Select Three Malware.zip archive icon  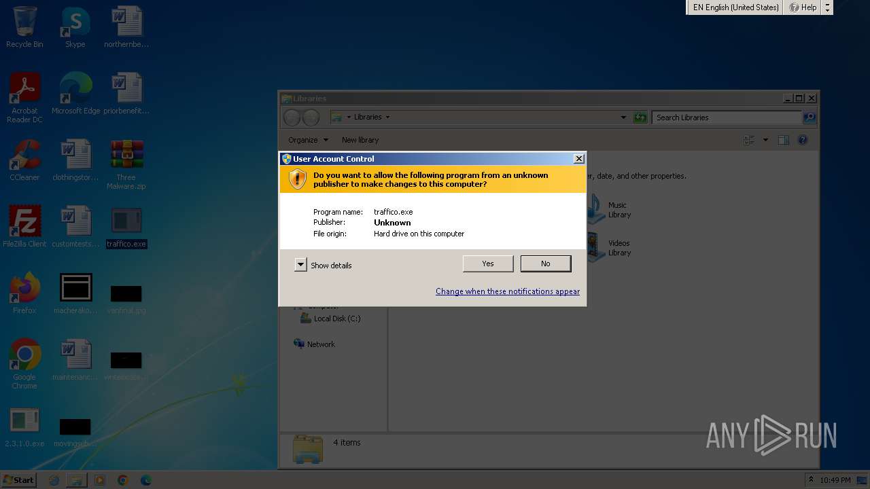[126, 164]
